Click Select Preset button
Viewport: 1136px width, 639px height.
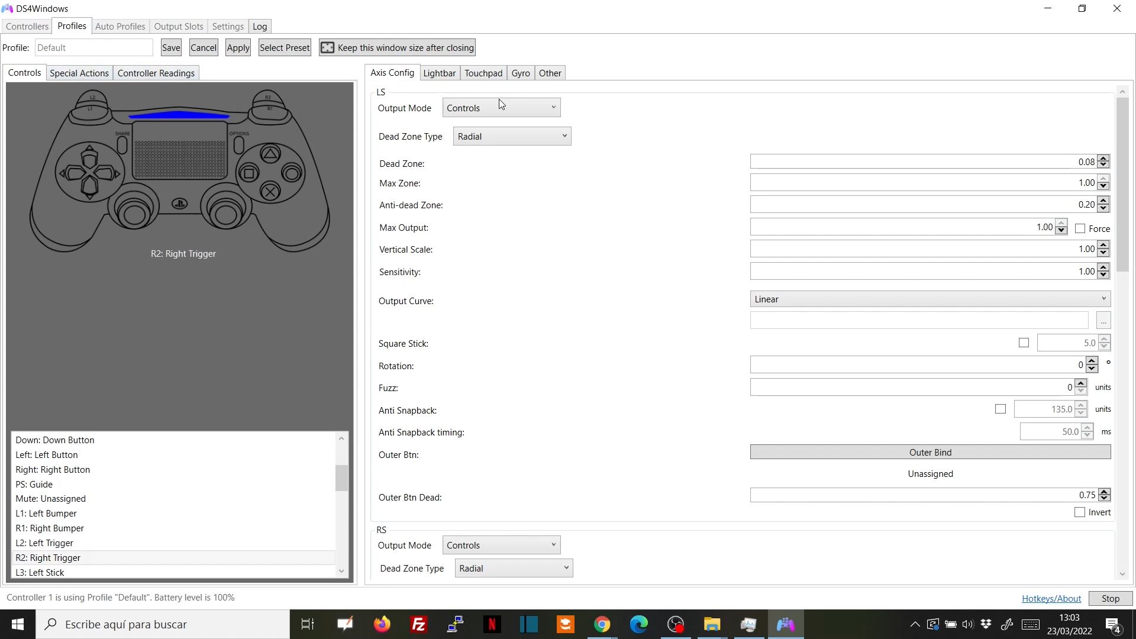click(x=285, y=47)
